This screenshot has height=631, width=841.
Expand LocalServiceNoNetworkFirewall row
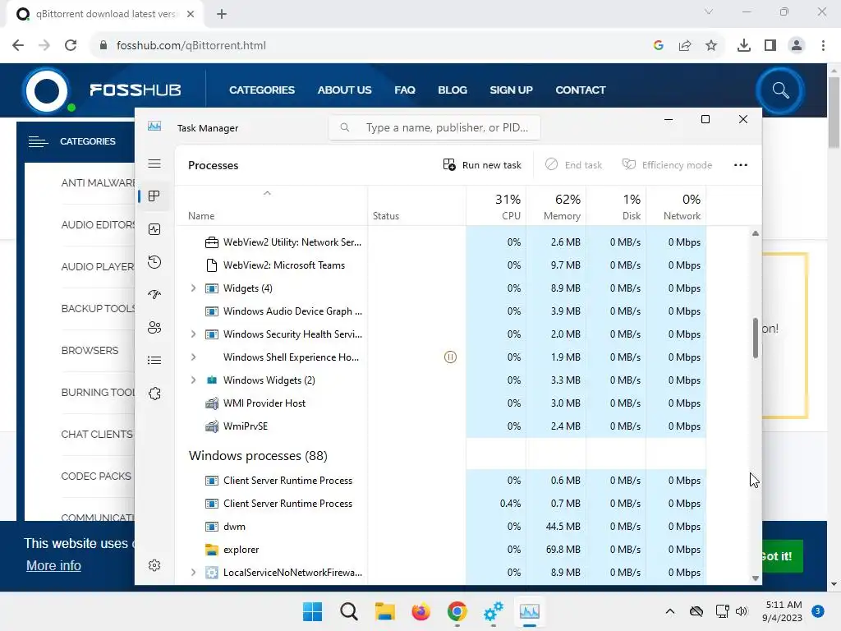pos(193,573)
